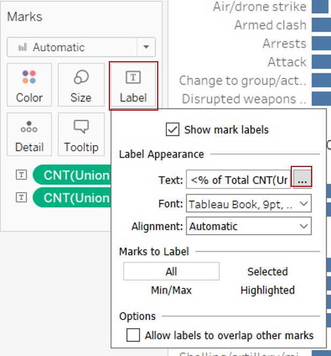The image size is (331, 356).
Task: Open label text editor with ellipsis button
Action: [302, 180]
